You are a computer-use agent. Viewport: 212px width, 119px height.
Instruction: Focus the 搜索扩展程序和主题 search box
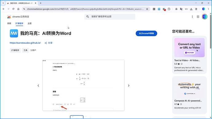point(110,17)
